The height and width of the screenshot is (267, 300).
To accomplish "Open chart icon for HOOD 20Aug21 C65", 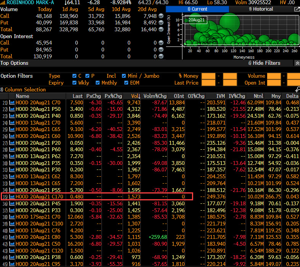I will [x=12, y=129].
